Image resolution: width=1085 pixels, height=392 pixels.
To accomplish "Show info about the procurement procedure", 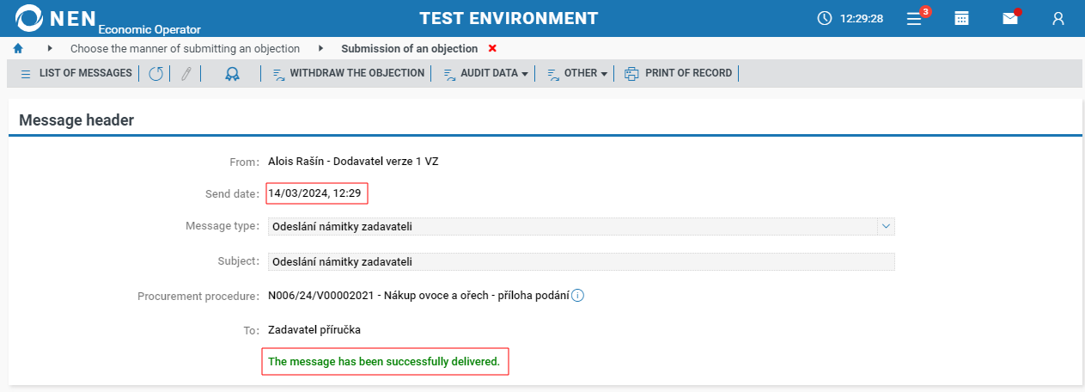I will [x=578, y=296].
